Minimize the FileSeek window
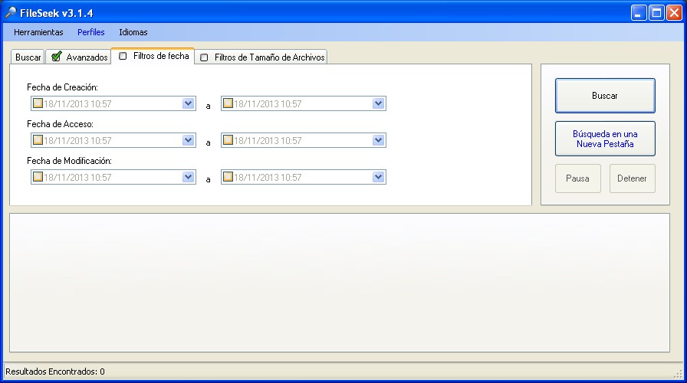Screen dimensions: 687x383 [639, 13]
